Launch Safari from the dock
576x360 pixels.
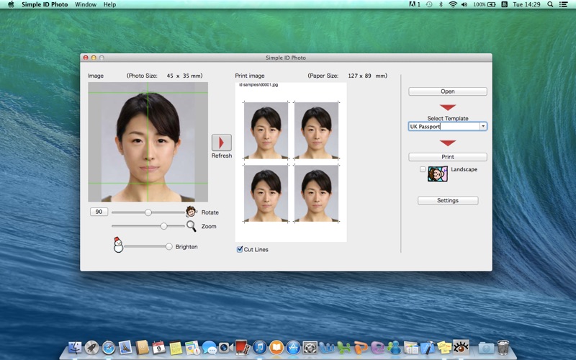pos(109,348)
